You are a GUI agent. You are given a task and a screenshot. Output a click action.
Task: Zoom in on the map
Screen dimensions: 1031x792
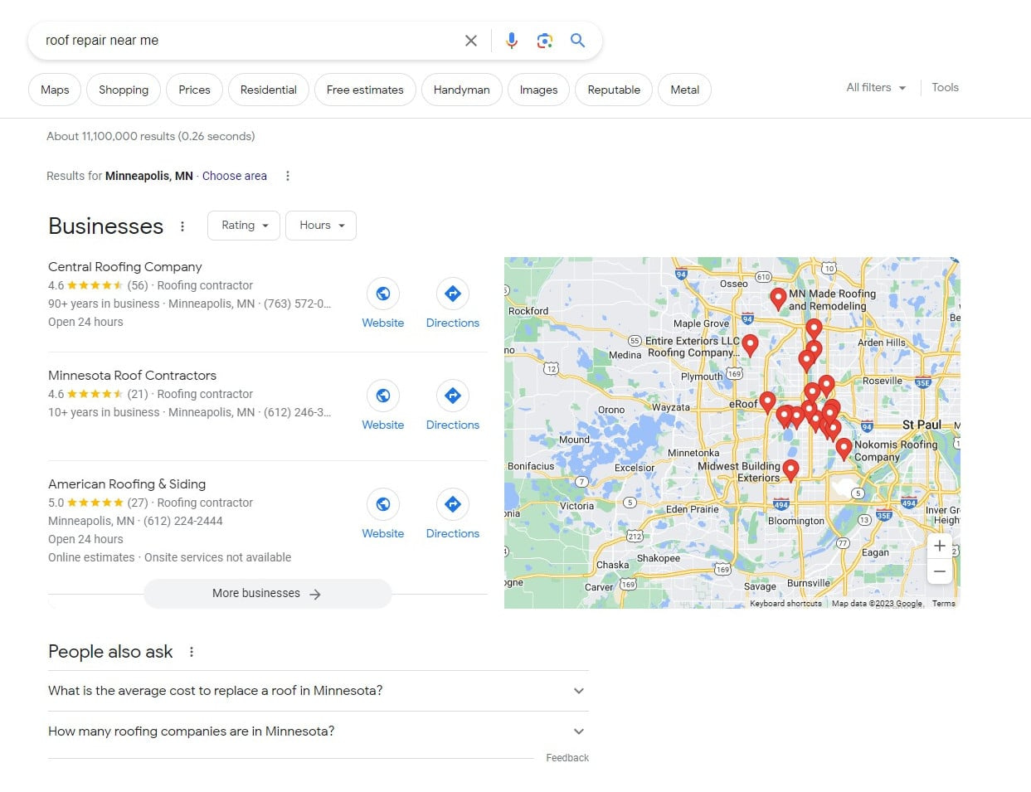point(939,546)
